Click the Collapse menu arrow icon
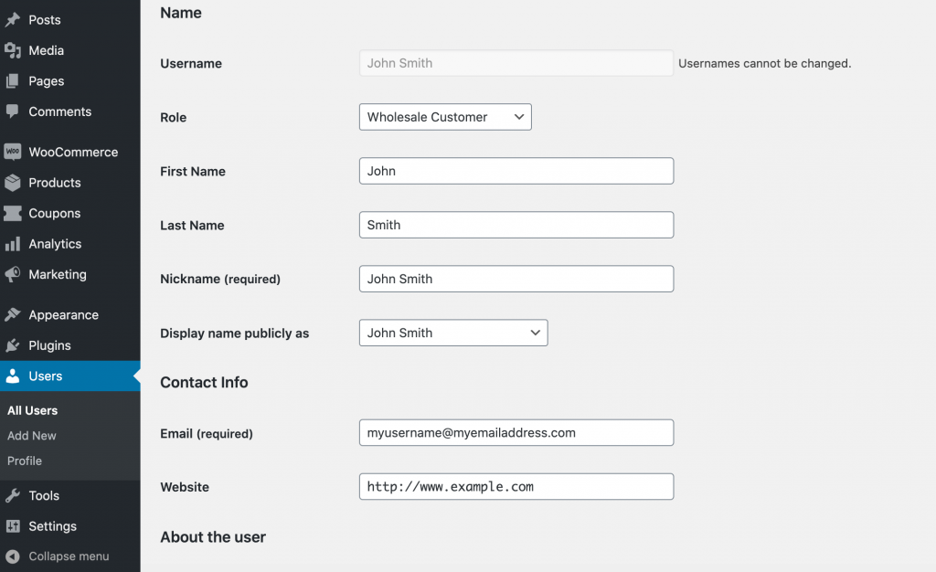Screen dimensions: 936x572 click(x=13, y=556)
